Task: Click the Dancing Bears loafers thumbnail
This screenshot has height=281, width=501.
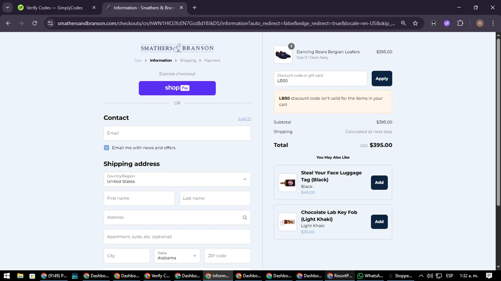Action: tap(283, 55)
